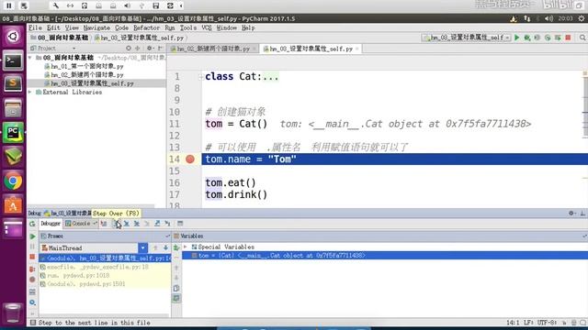588x330 pixels.
Task: Open run configuration dropdown hm_03
Action: [x=466, y=38]
